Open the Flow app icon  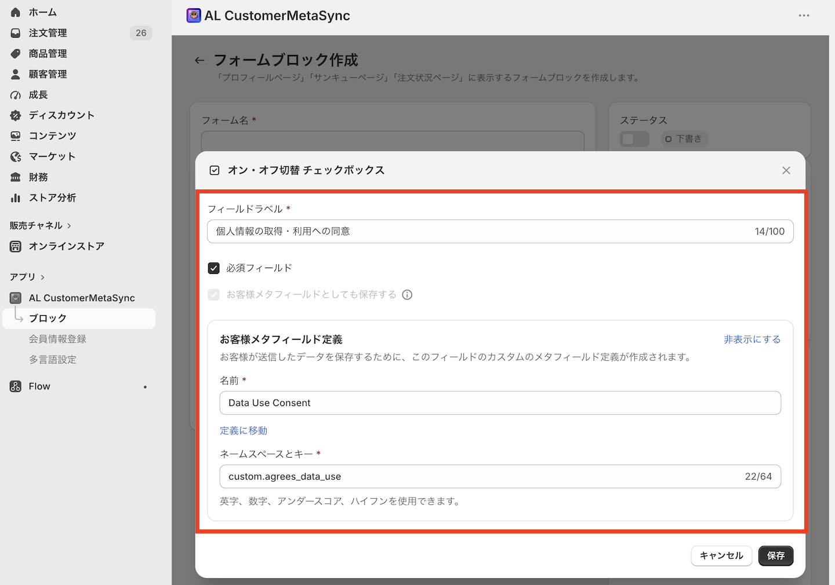coord(16,386)
